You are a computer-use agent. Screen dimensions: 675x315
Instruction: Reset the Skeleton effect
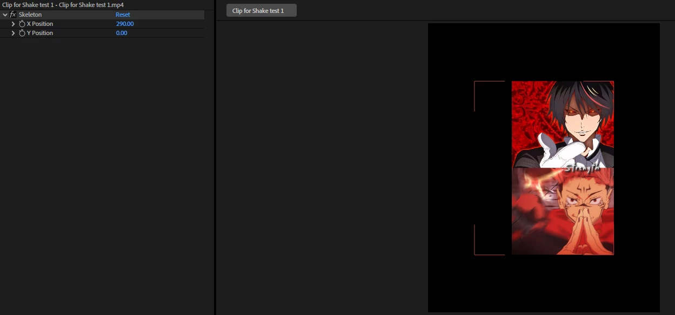click(123, 15)
